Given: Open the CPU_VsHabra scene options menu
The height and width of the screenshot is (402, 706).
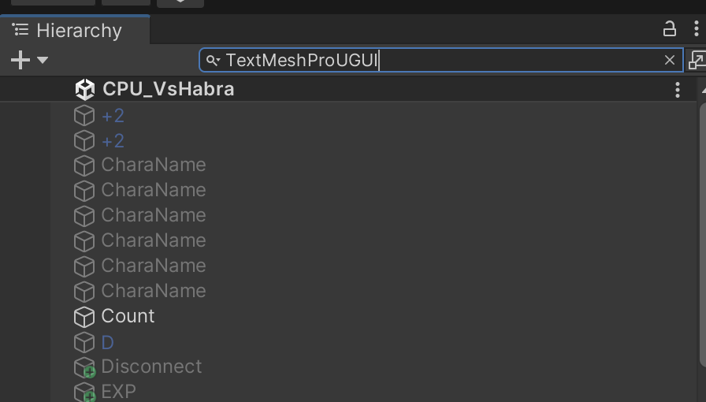Looking at the screenshot, I should [x=677, y=90].
